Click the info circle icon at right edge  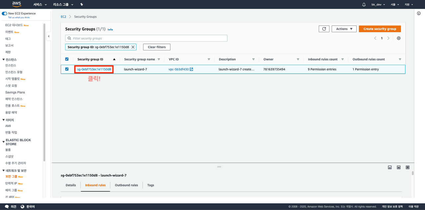419,13
